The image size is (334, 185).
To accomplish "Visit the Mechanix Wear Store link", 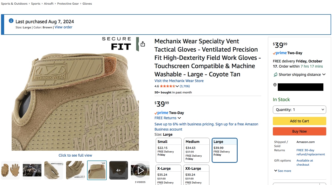I will pos(179,81).
